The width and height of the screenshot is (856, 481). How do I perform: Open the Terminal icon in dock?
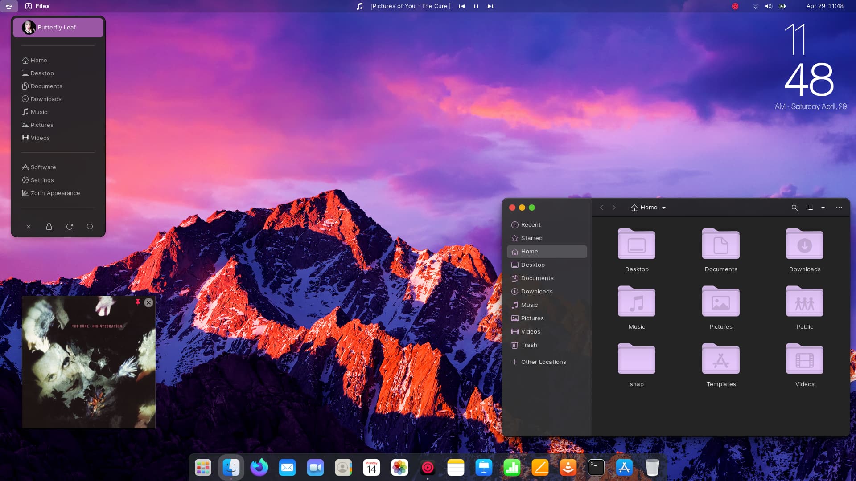(596, 467)
